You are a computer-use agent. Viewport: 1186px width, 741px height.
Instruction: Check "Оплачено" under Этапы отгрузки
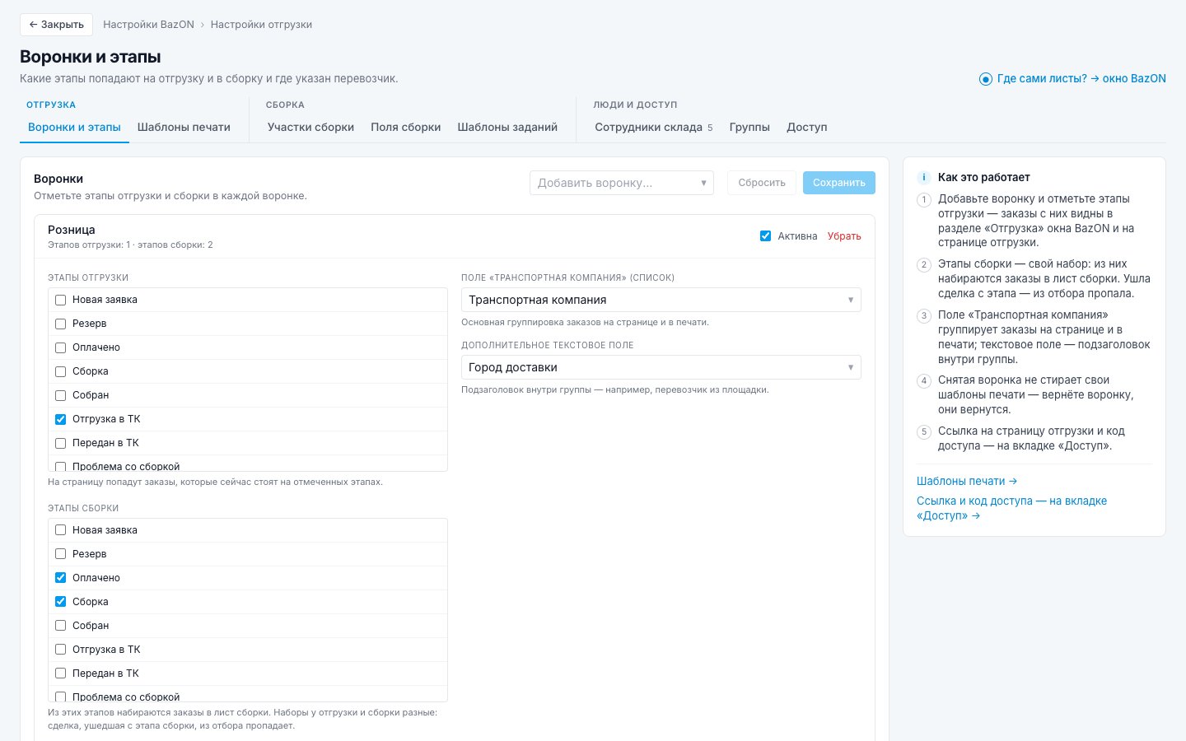(60, 347)
